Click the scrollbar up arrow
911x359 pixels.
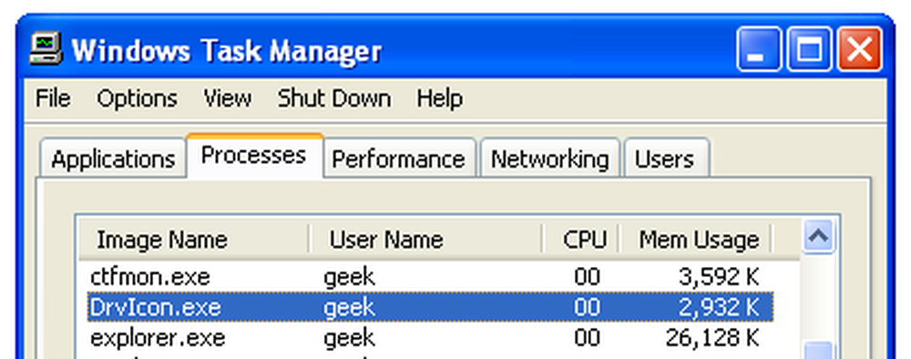tap(819, 236)
